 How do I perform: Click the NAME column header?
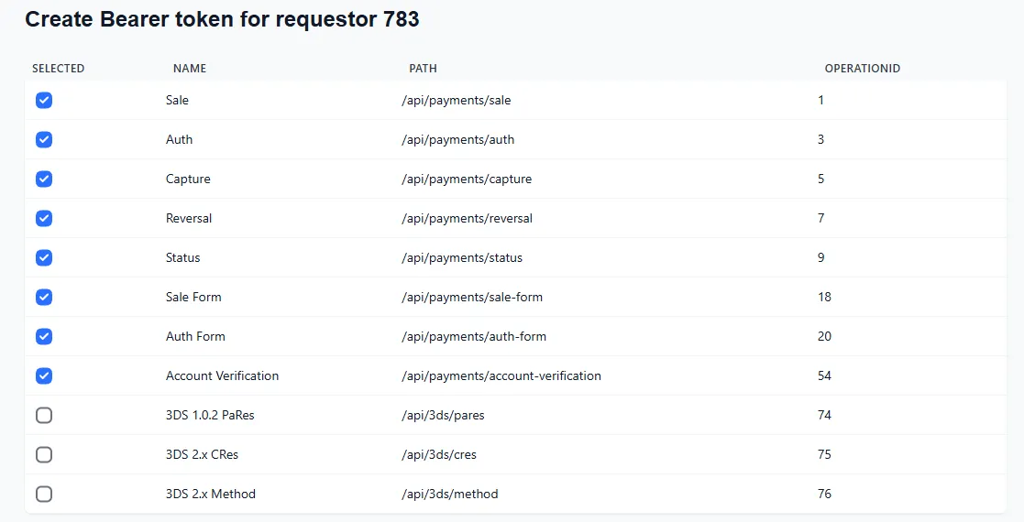(190, 69)
